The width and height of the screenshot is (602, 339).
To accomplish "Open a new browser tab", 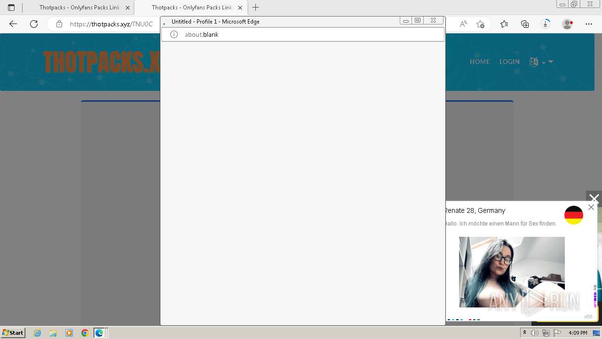I will [256, 8].
